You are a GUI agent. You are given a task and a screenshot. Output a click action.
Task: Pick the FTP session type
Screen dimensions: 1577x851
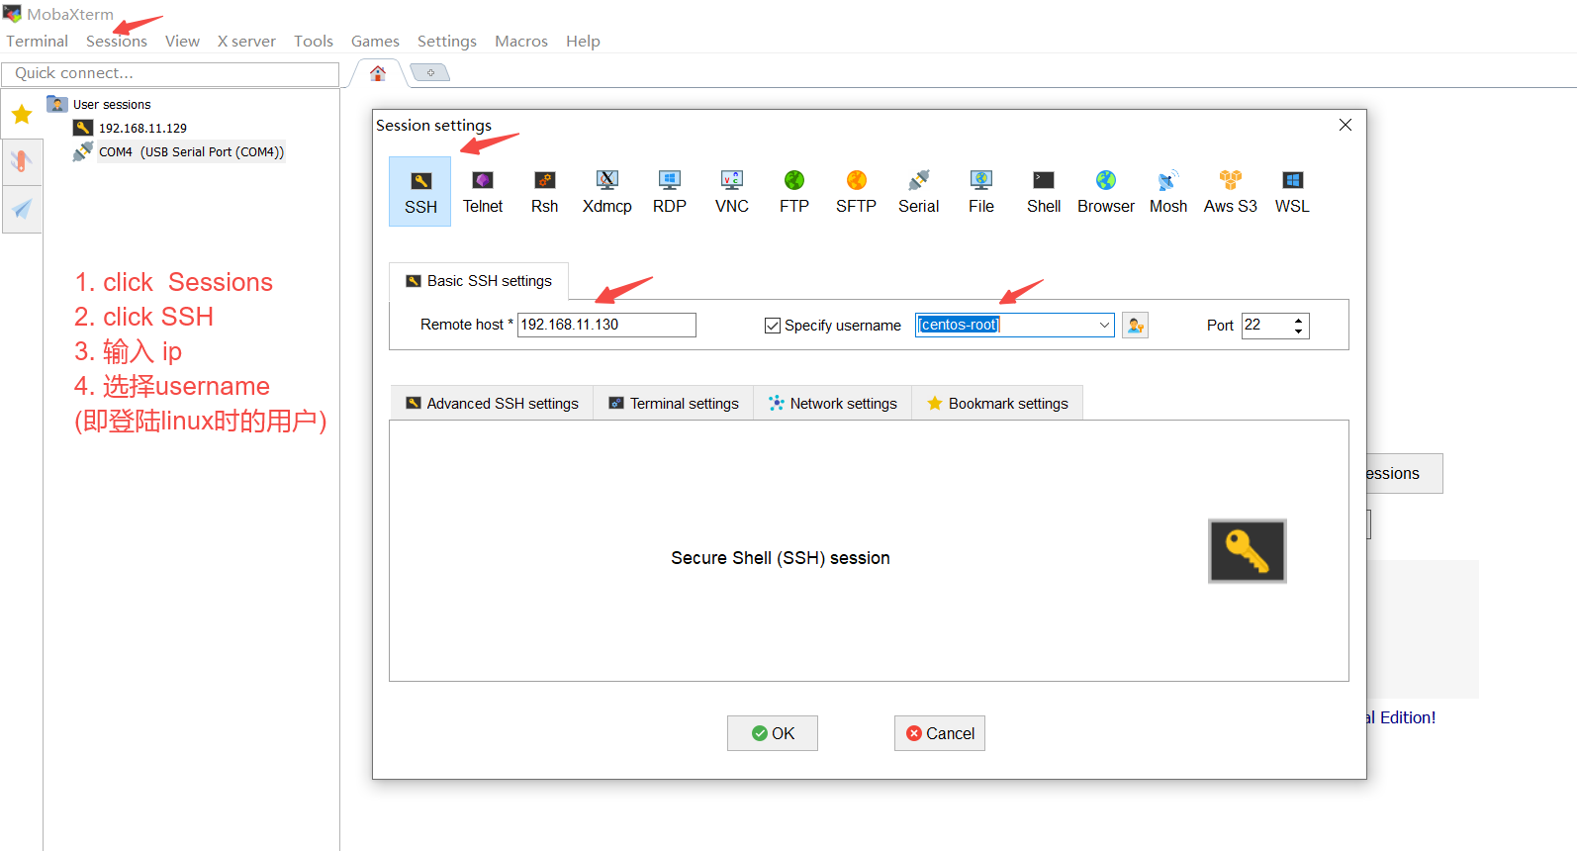click(x=794, y=192)
